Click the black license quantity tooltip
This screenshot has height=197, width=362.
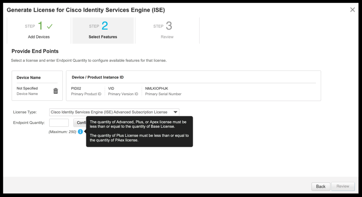pyautogui.click(x=140, y=131)
